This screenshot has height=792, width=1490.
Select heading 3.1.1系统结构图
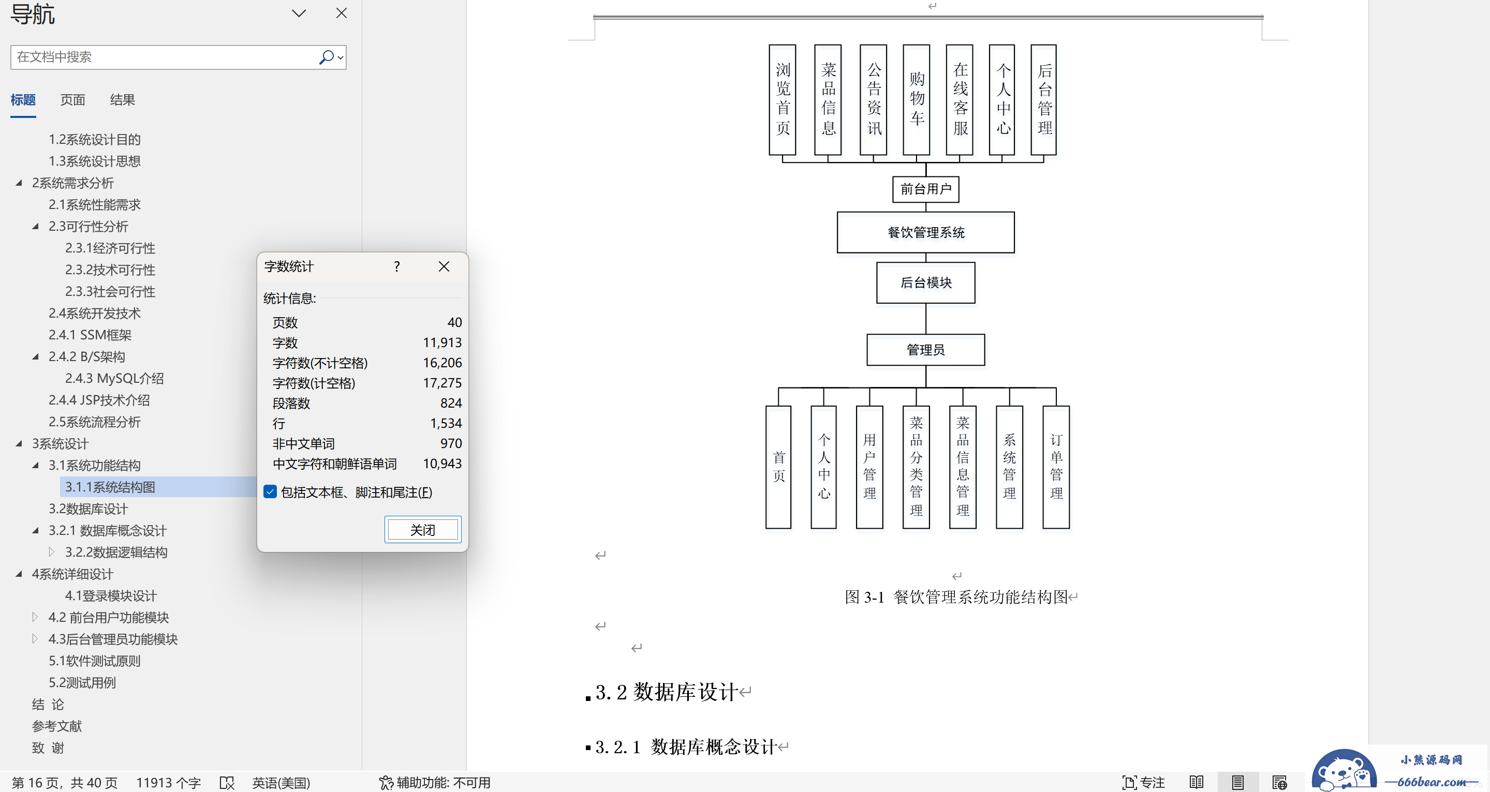[110, 487]
